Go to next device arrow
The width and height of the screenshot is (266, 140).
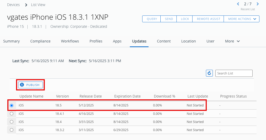pyautogui.click(x=258, y=4)
